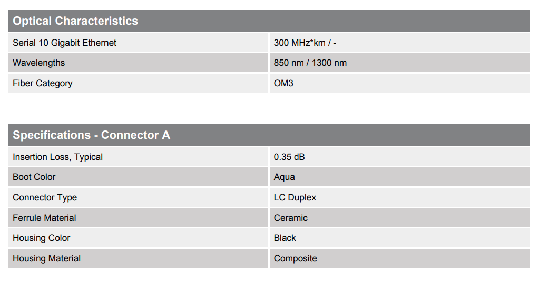Click the 0.35 dB value cell
The width and height of the screenshot is (539, 282).
point(399,157)
